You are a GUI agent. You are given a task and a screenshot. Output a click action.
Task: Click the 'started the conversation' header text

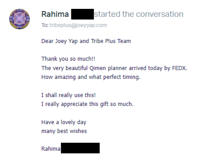139,14
